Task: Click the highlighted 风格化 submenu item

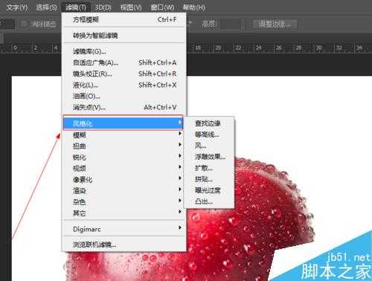Action: [123, 123]
